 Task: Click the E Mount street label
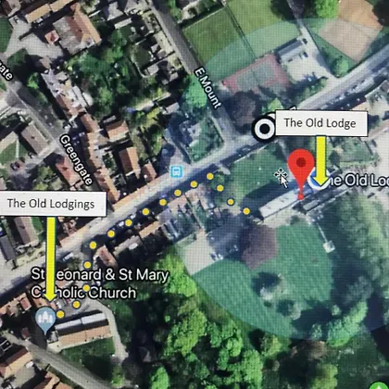pyautogui.click(x=207, y=88)
